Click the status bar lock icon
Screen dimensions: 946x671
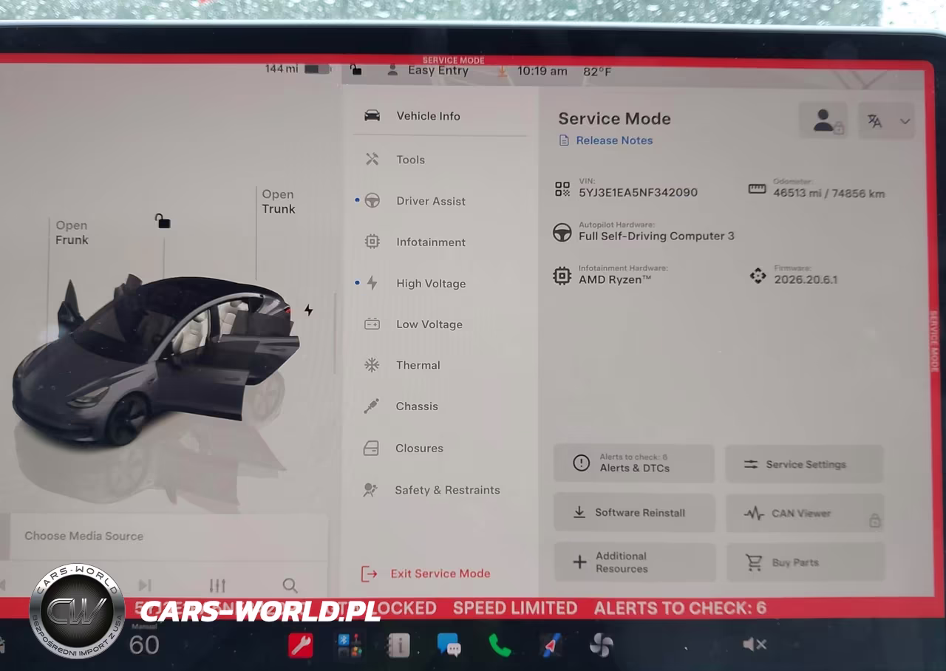point(356,70)
